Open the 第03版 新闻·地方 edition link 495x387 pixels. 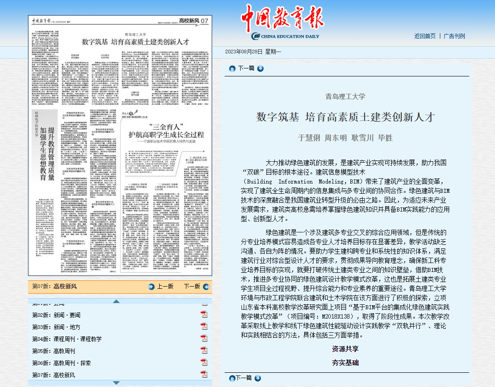tap(56, 327)
